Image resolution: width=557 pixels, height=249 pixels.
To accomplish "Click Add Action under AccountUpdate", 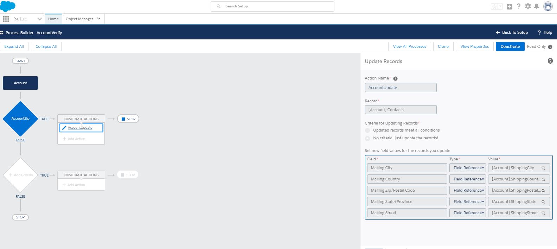I will pos(74,139).
